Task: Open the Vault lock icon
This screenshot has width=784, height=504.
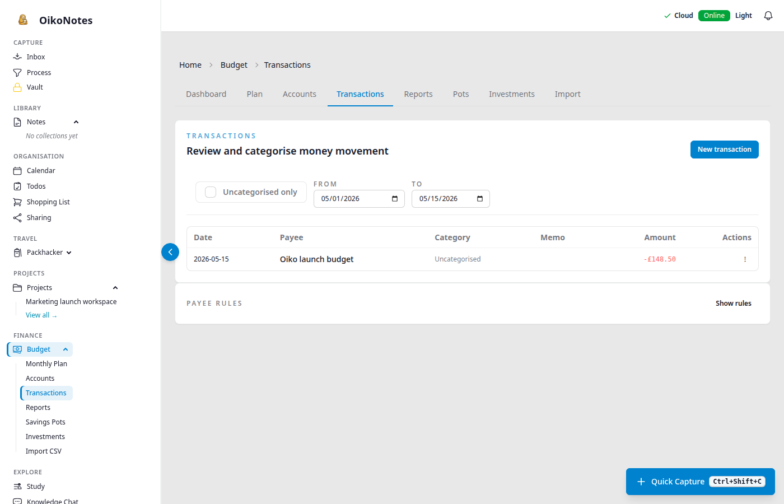Action: tap(17, 87)
